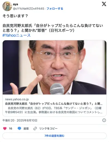Like the post with heart icon
Image resolution: width=109 pixels, height=142 pixels.
click(x=5, y=128)
